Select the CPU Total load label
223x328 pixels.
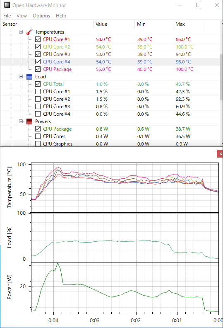coord(53,84)
